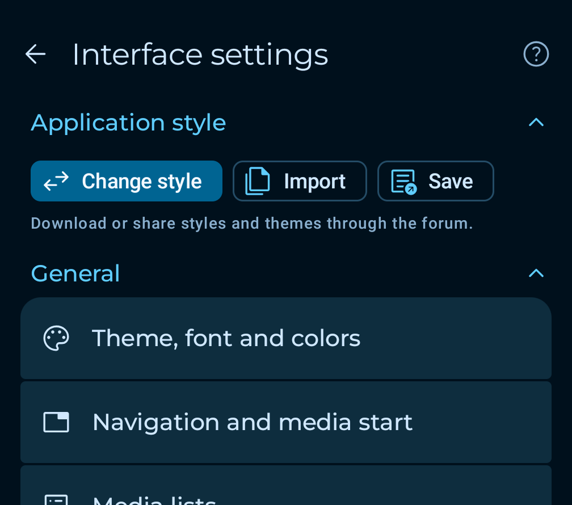Tap the Application style section header
This screenshot has height=505, width=572.
tap(128, 123)
